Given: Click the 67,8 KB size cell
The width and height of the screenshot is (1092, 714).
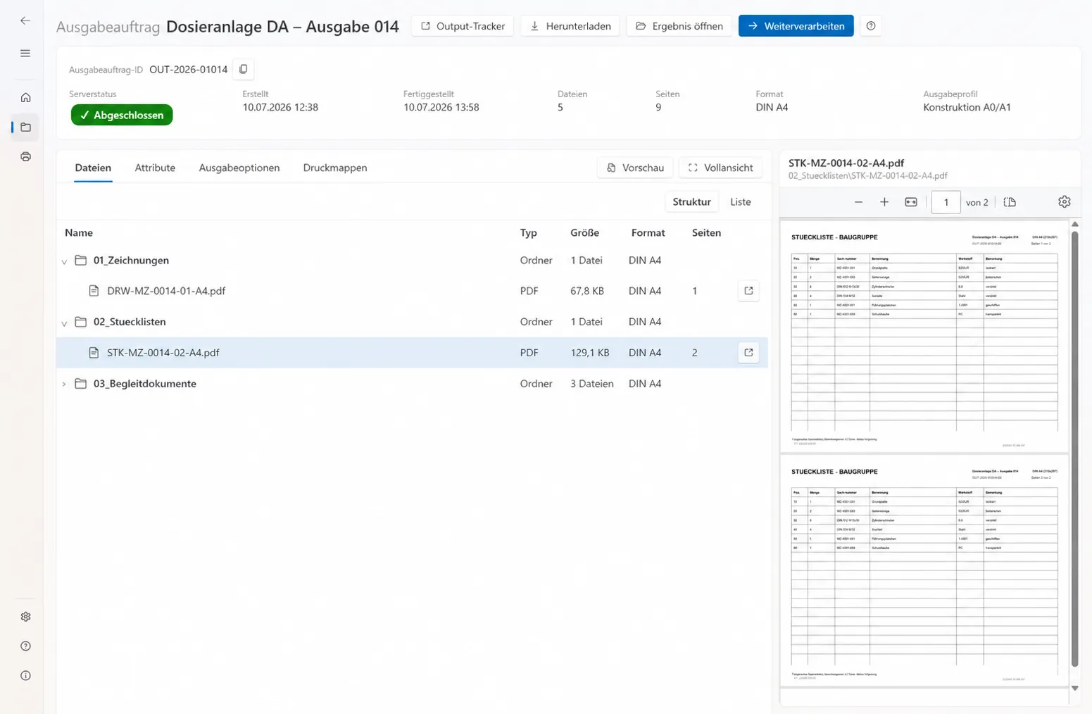Looking at the screenshot, I should click(587, 291).
